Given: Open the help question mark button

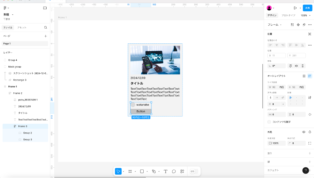Looking at the screenshot, I should pyautogui.click(x=306, y=170).
